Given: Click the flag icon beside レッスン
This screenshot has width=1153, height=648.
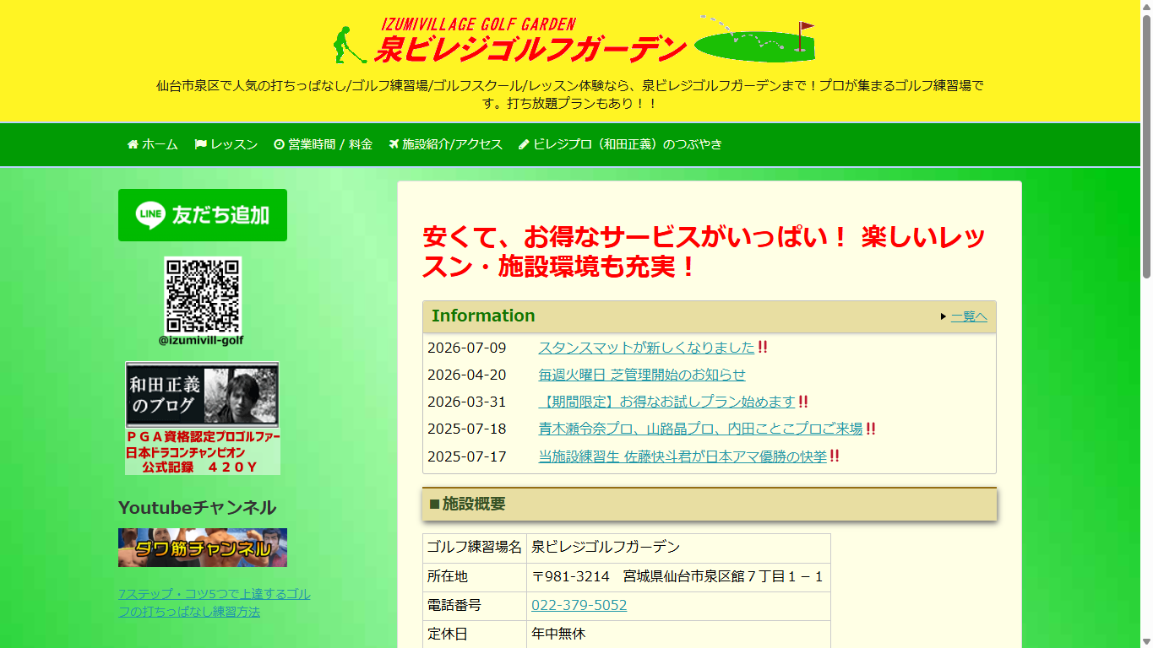Looking at the screenshot, I should click(201, 144).
